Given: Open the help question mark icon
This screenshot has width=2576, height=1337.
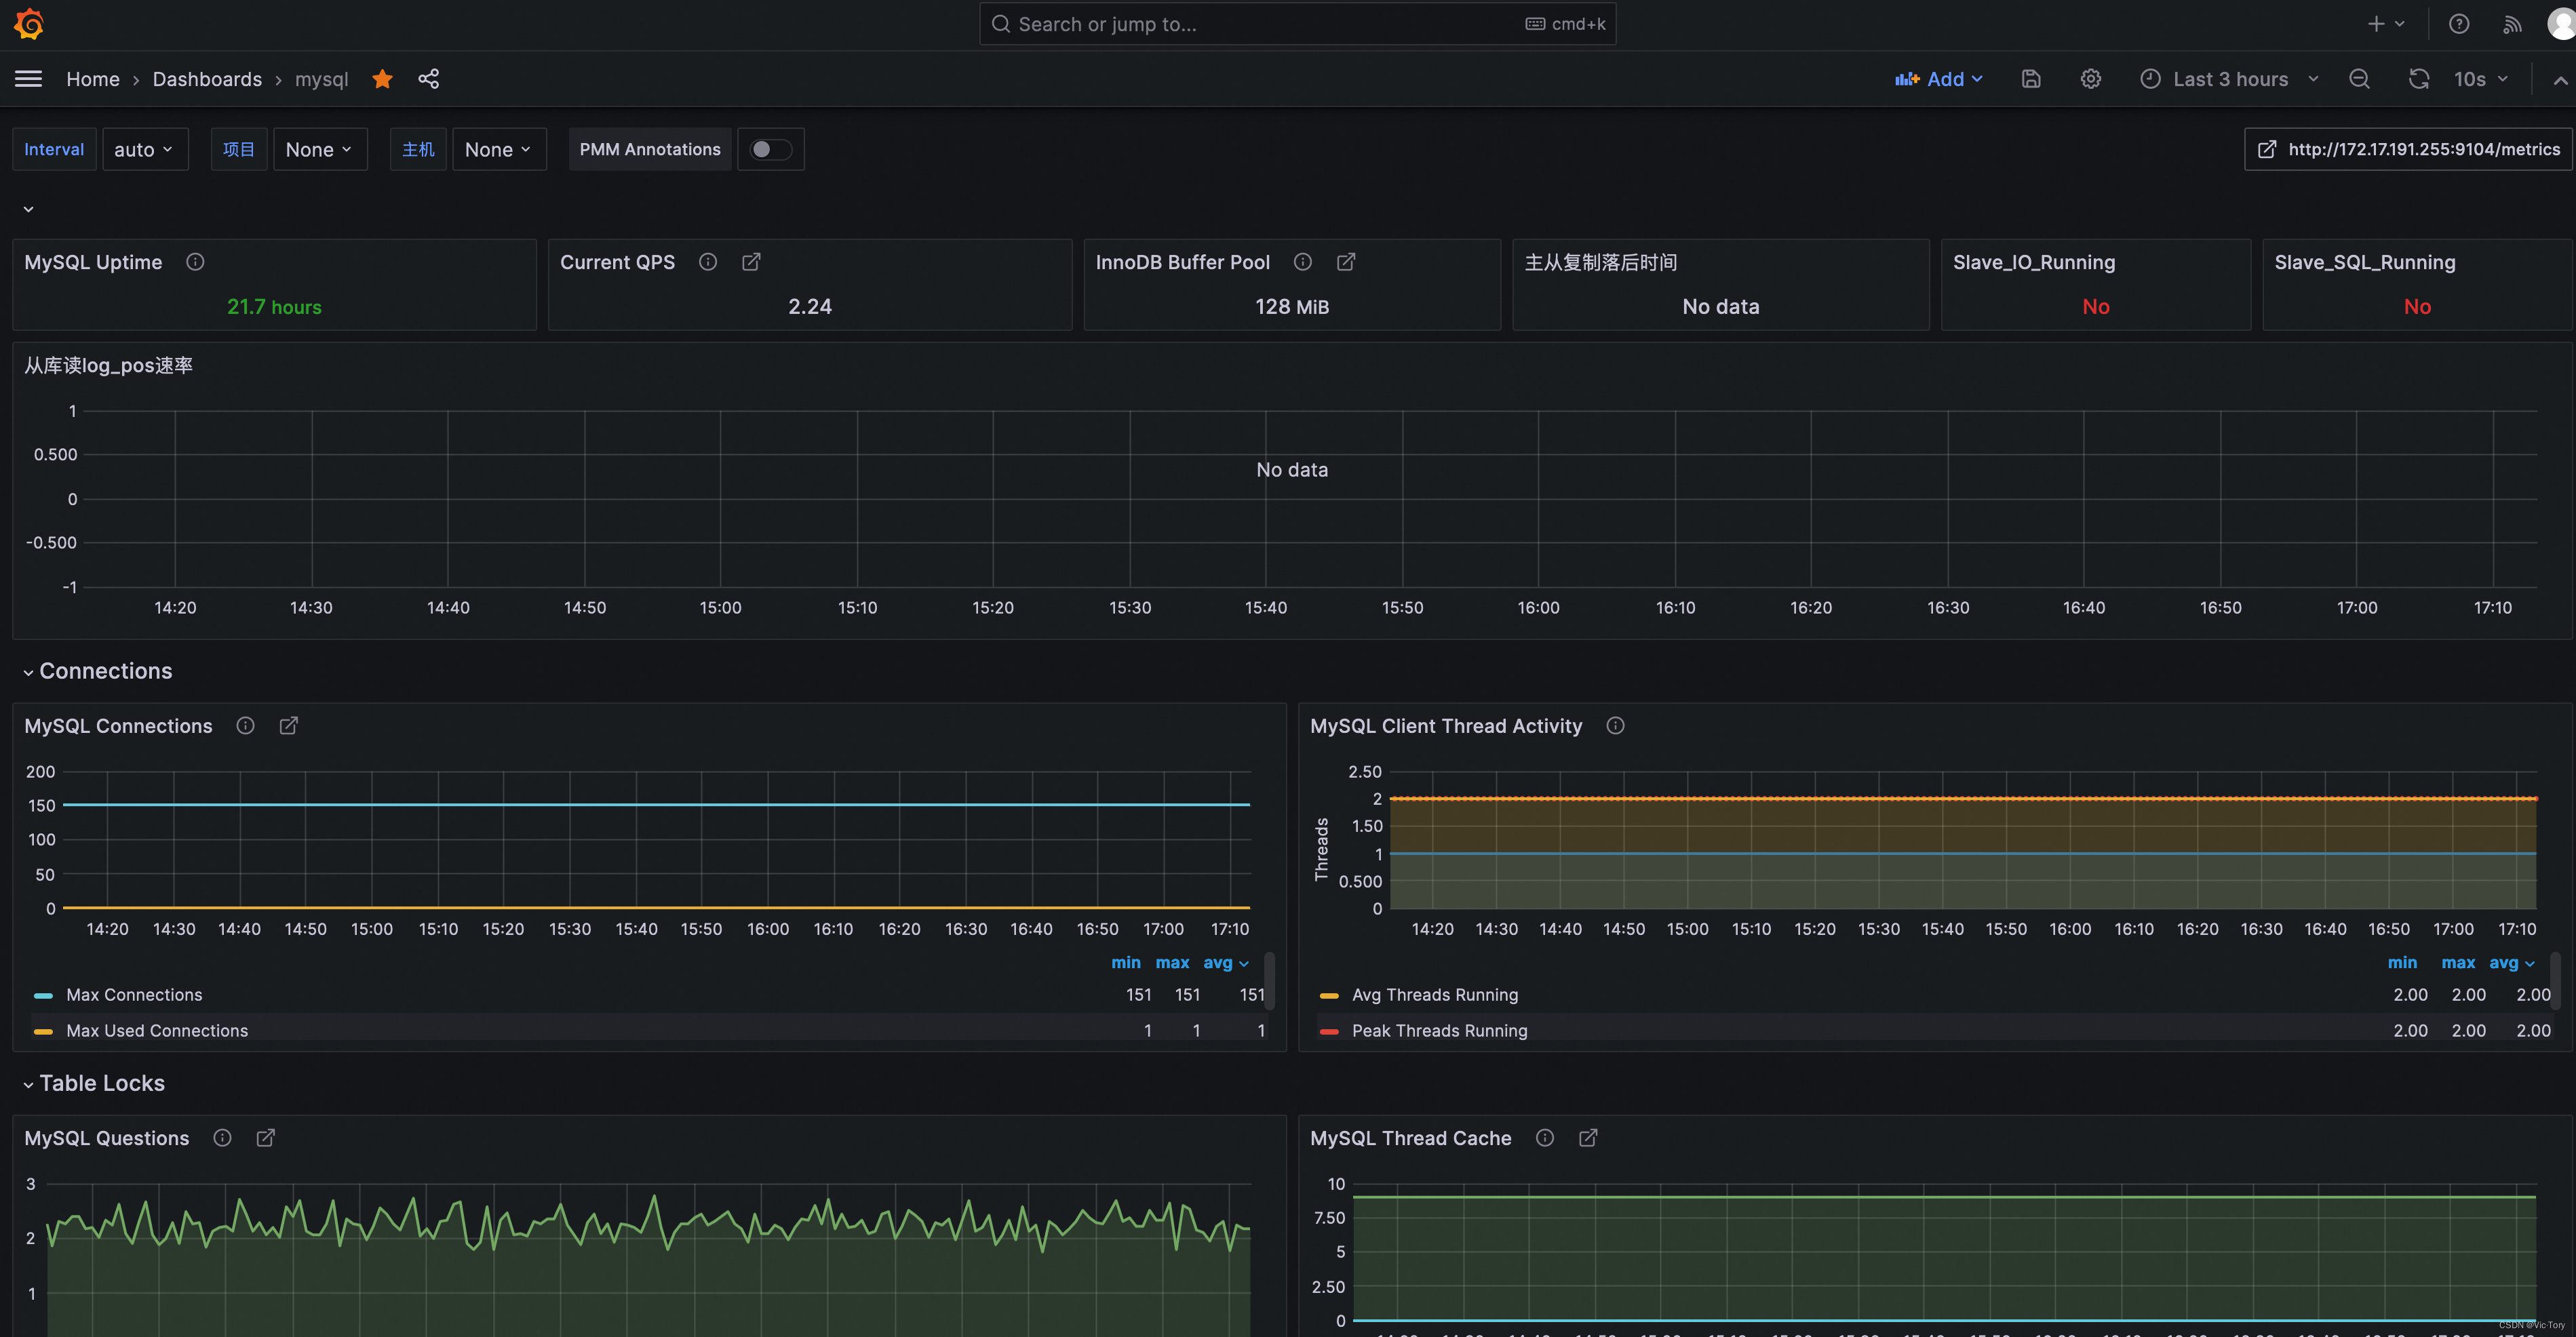Looking at the screenshot, I should [2459, 24].
